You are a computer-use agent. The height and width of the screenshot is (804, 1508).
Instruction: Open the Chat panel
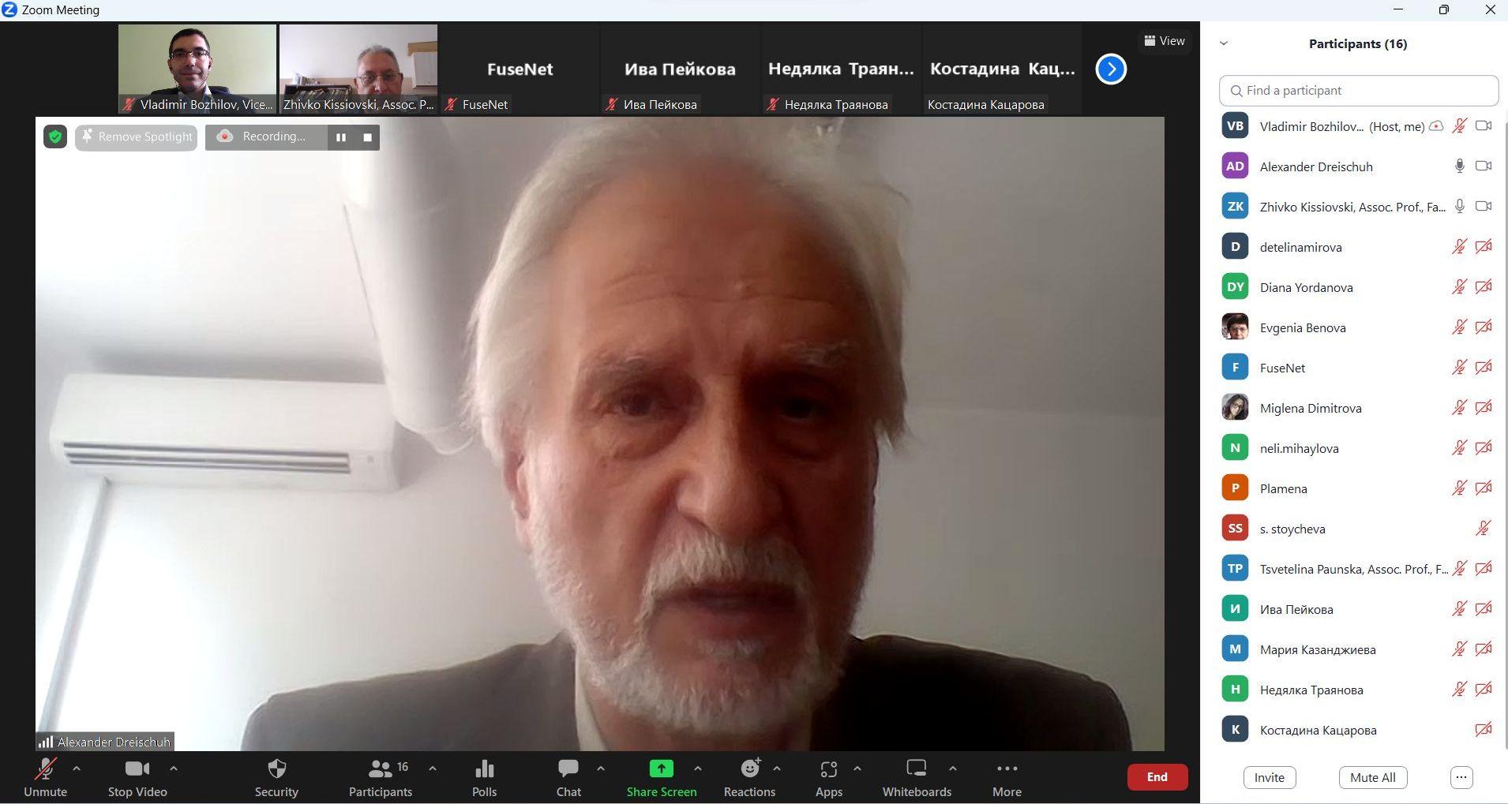pos(568,776)
